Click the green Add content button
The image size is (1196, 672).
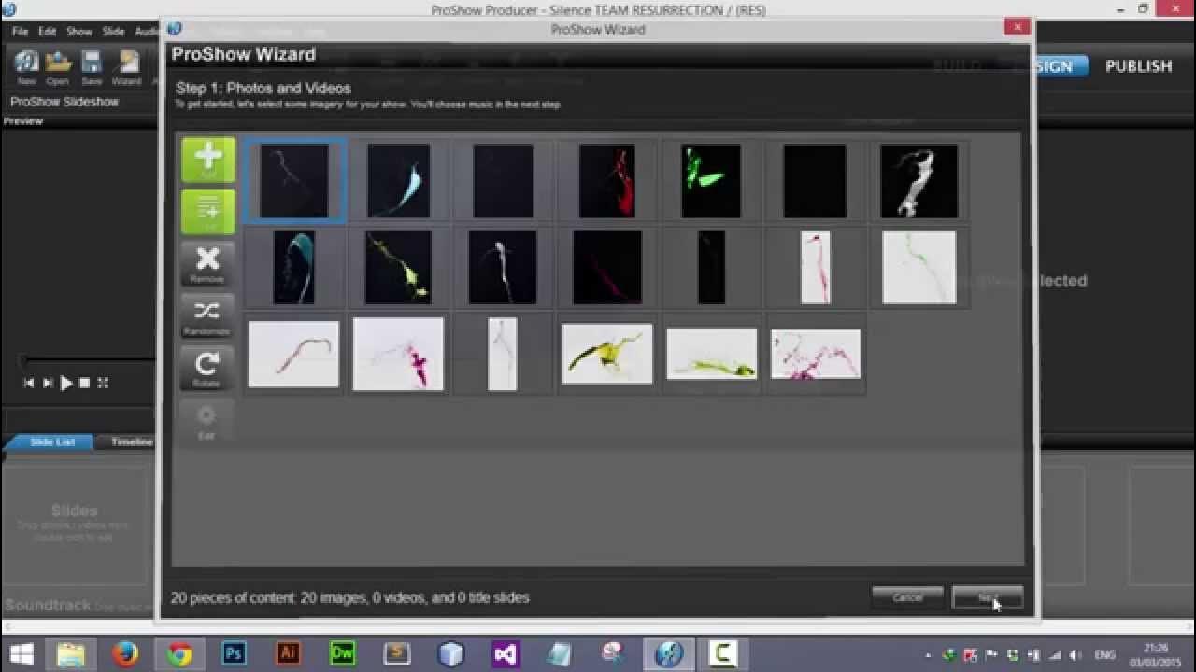tap(207, 160)
